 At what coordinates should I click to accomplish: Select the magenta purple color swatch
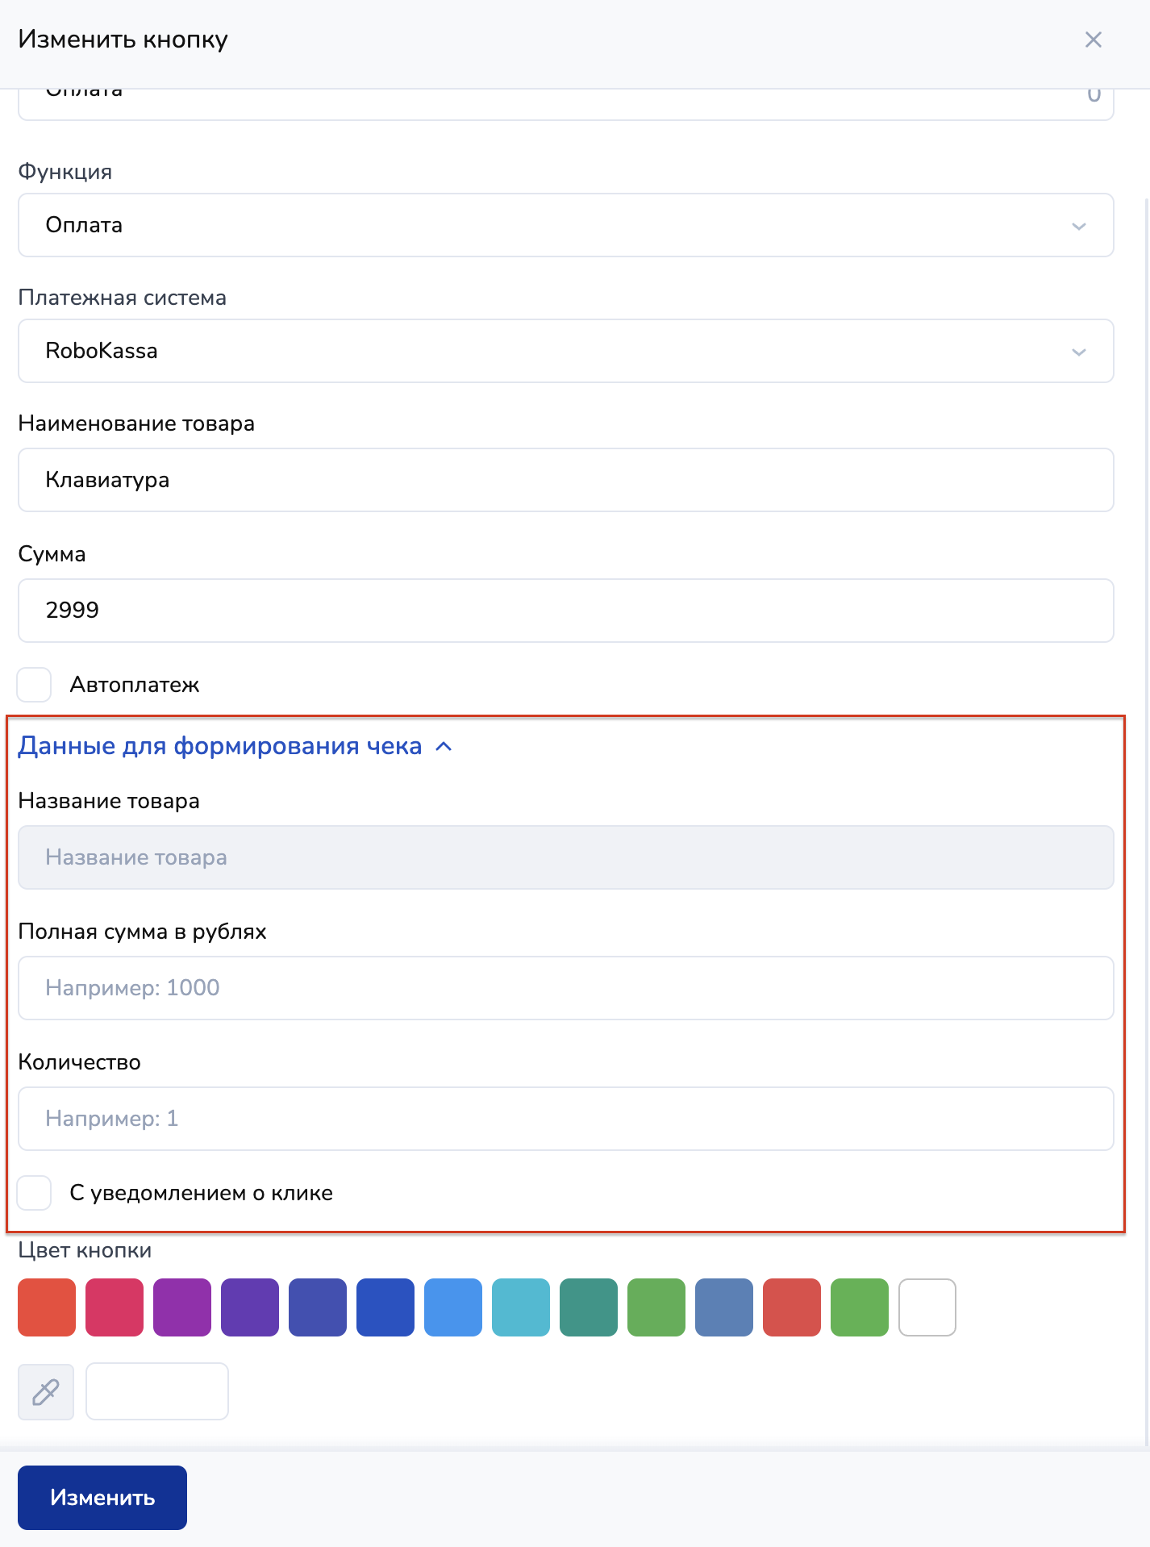click(x=182, y=1307)
